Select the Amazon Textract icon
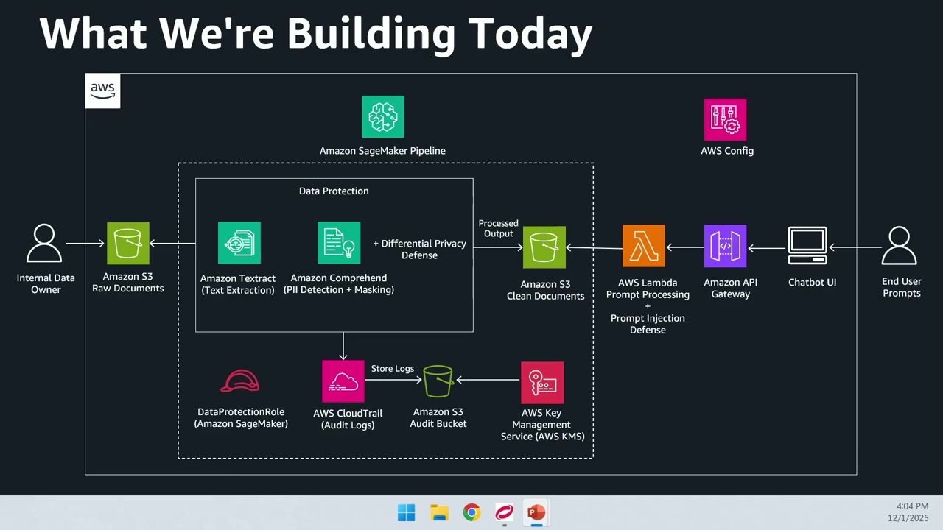 click(239, 243)
